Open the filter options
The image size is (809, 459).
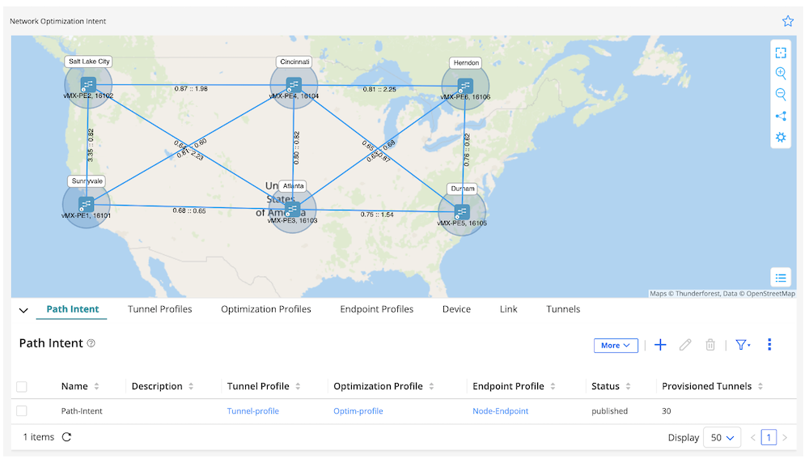click(x=743, y=345)
